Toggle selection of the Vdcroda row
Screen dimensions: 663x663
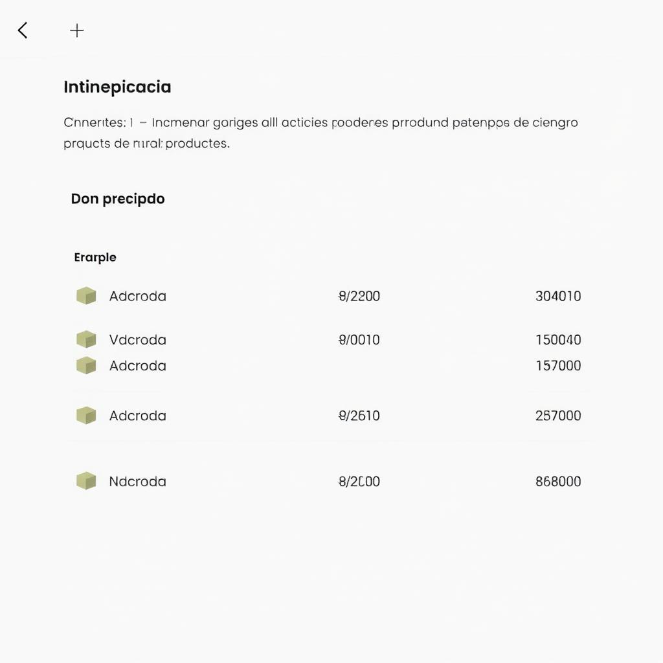[x=137, y=339]
